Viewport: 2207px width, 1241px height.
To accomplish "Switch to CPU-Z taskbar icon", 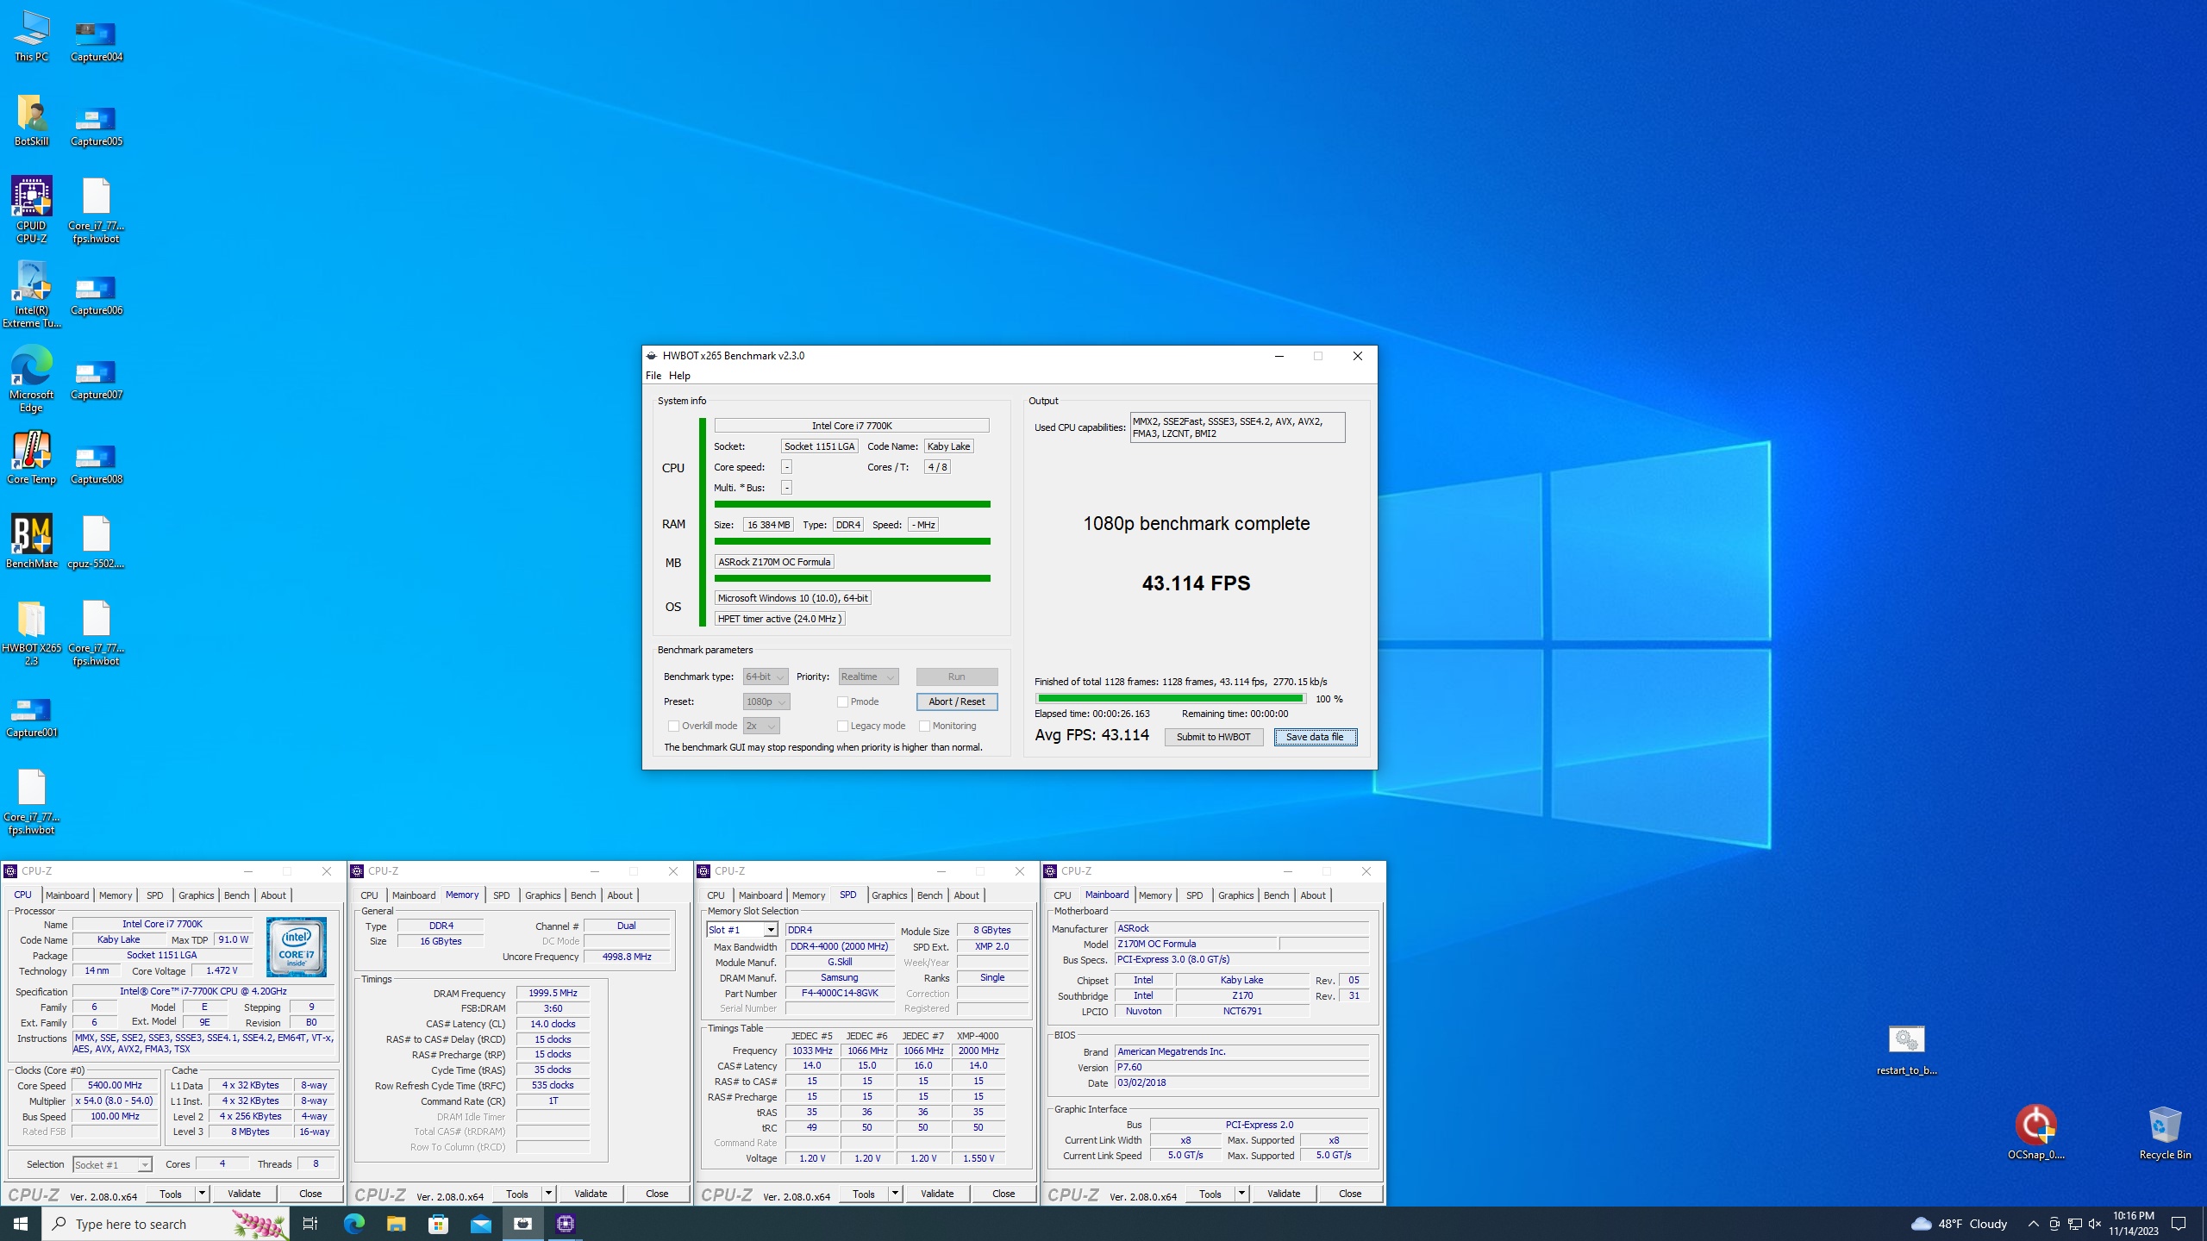I will (566, 1224).
